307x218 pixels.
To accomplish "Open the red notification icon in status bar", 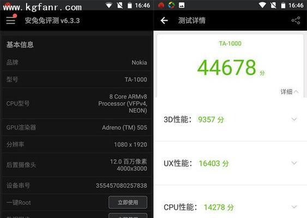I will tap(161, 5).
